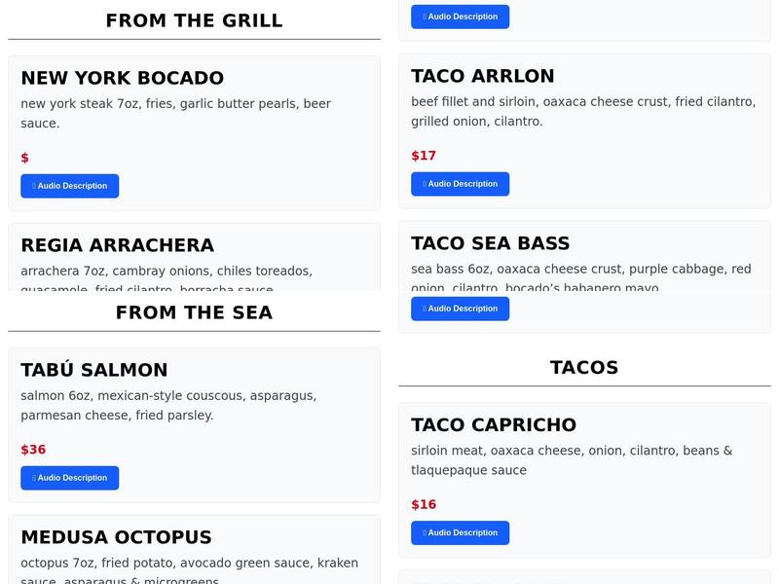Click the dollar sign under New York Bocado
Screen dimensions: 779x584
pyautogui.click(x=25, y=158)
